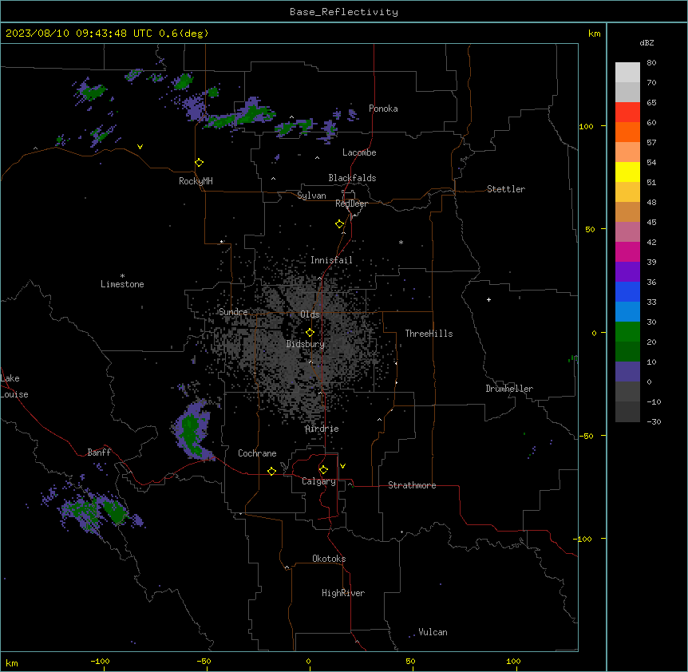Click the Vulcan city label
Viewport: 688px width, 672px height.
tap(433, 632)
